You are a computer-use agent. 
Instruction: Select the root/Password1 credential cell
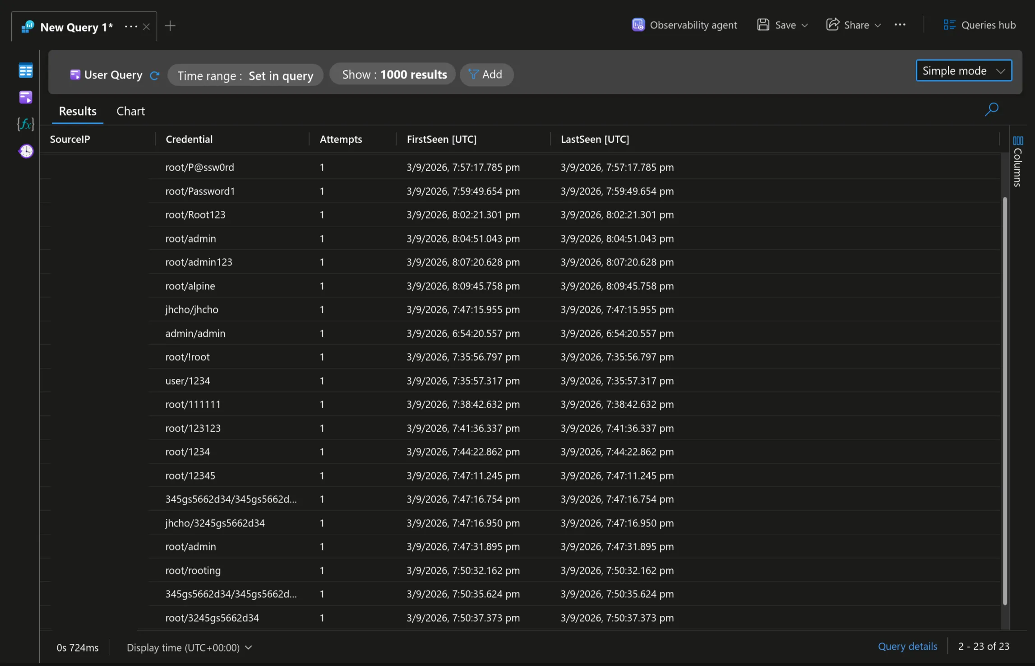pos(200,191)
